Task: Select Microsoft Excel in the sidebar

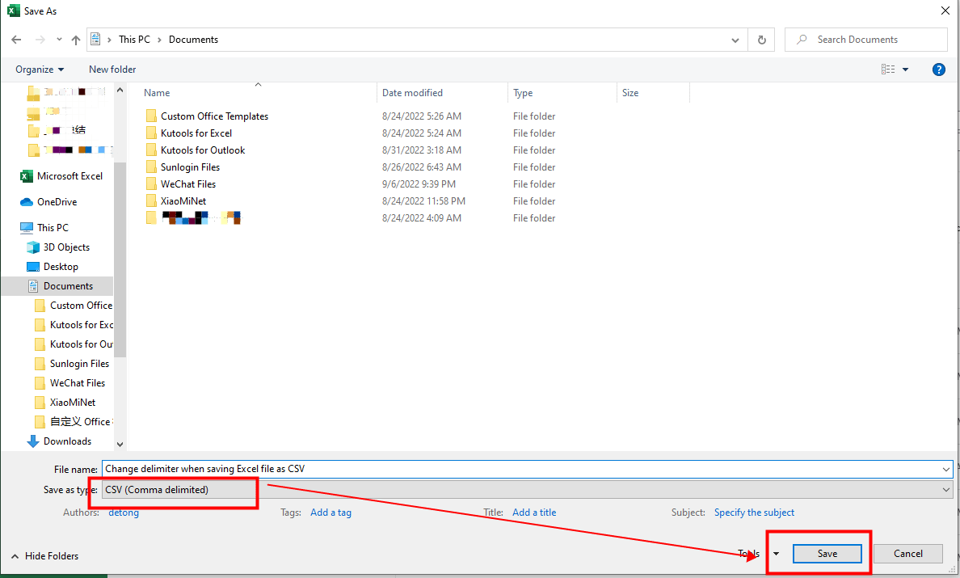Action: click(69, 175)
